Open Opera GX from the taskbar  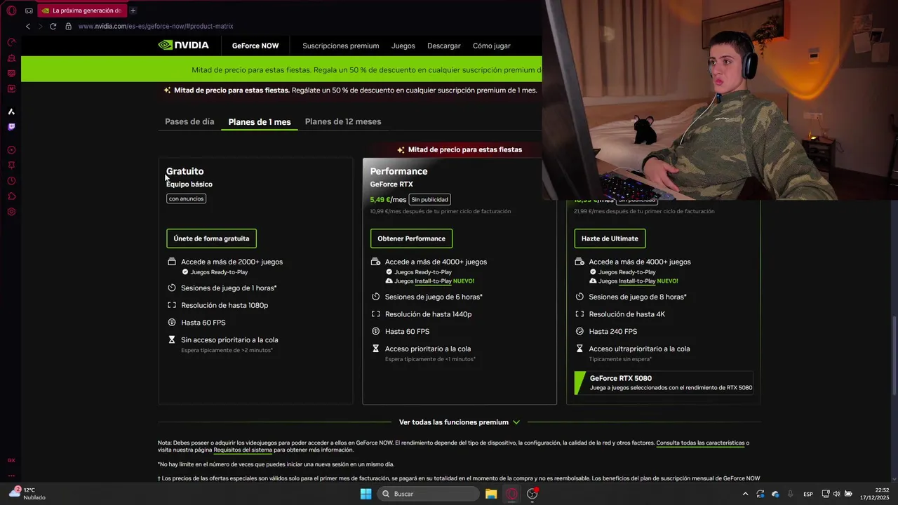pos(512,494)
